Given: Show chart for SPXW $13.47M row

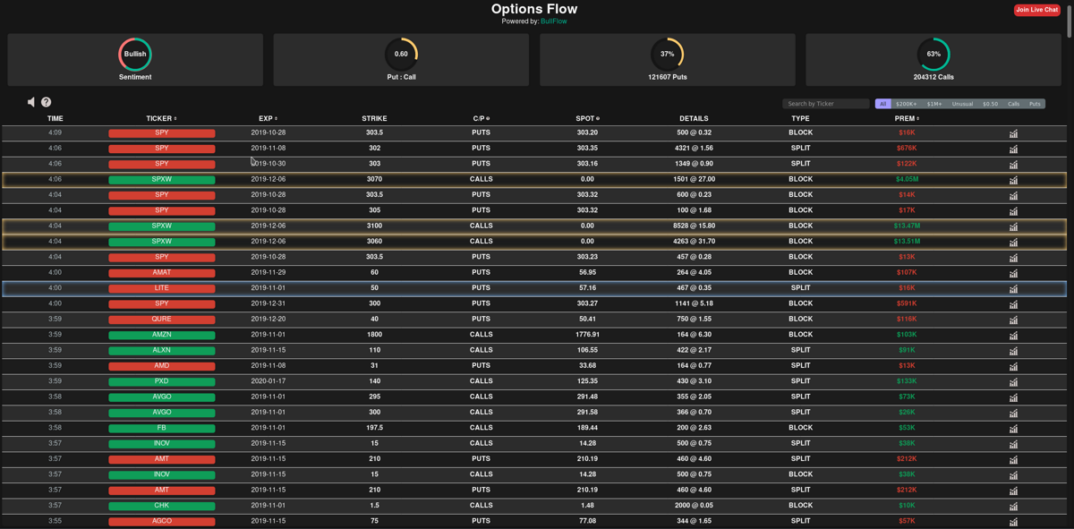Looking at the screenshot, I should click(x=1013, y=226).
